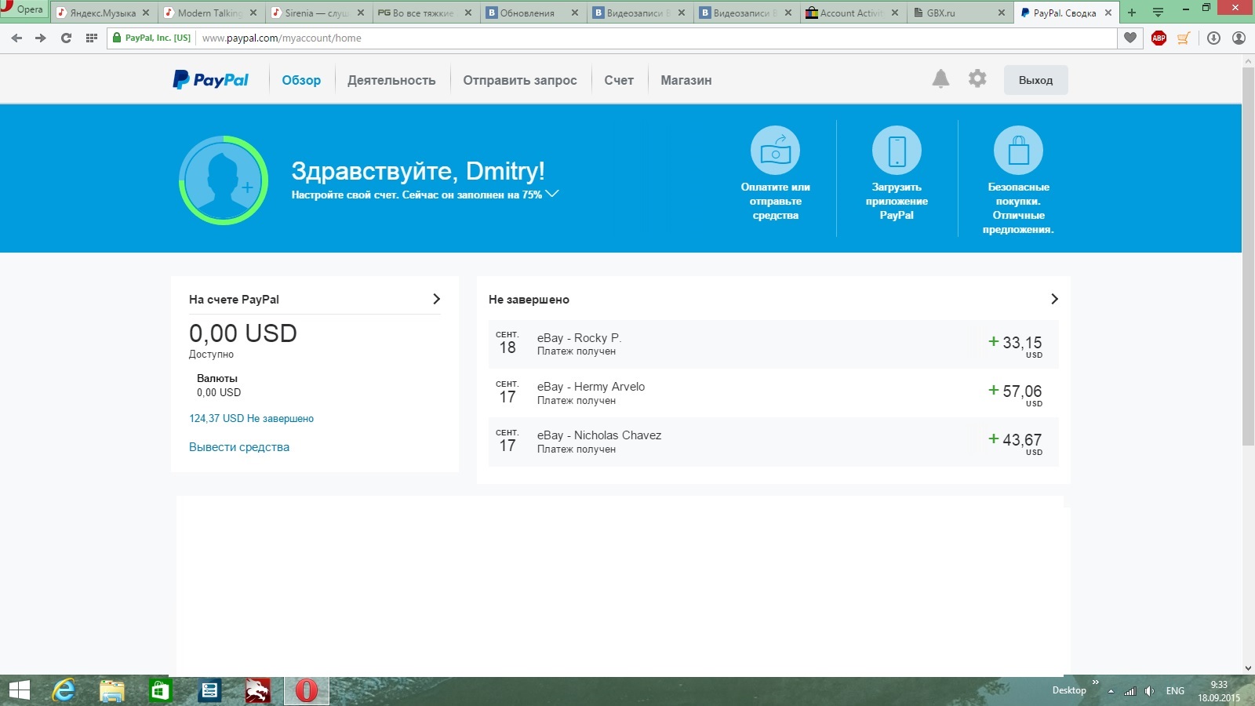Viewport: 1255px width, 706px height.
Task: Click the Adblock Plus extension icon
Action: tap(1159, 38)
